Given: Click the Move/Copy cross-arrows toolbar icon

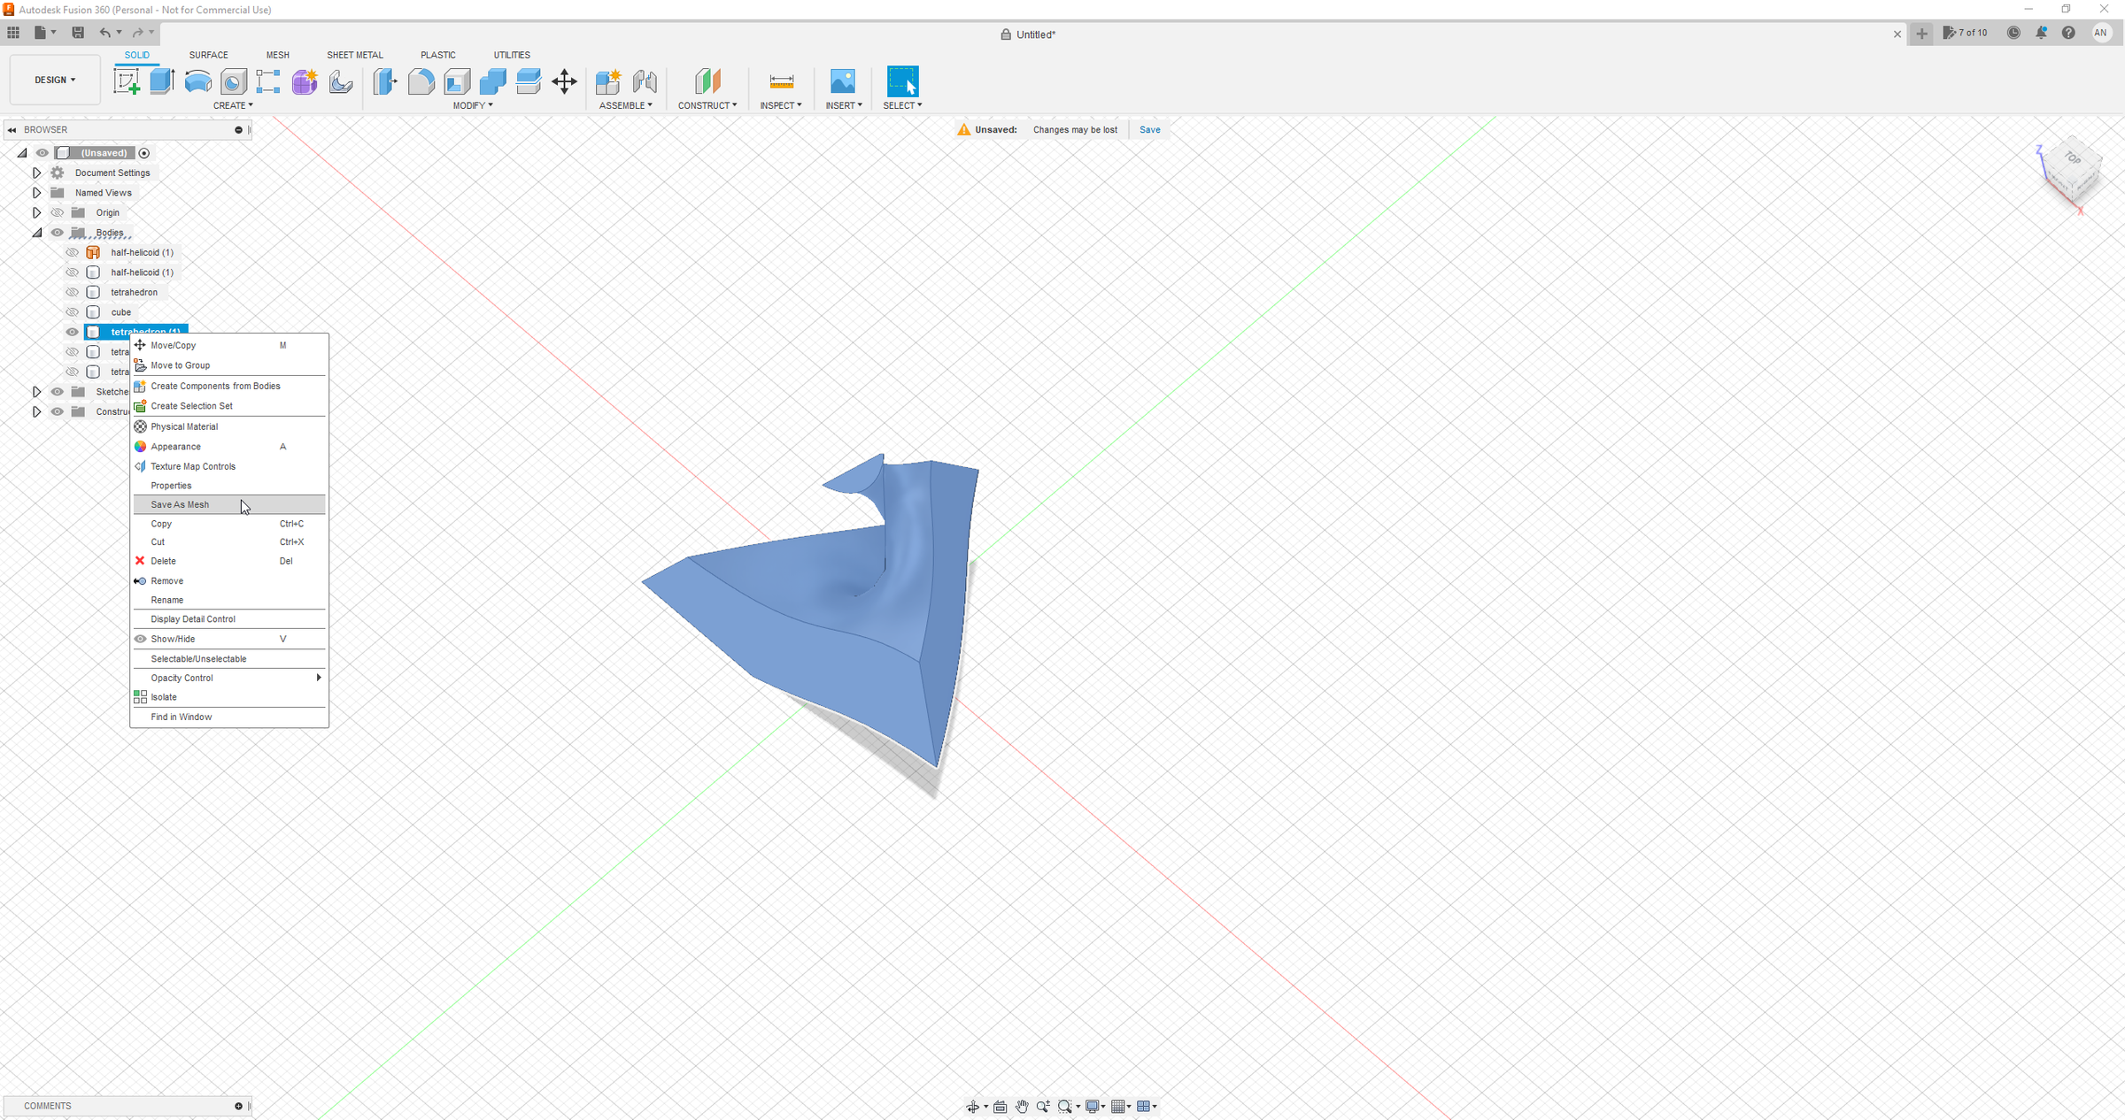Looking at the screenshot, I should (x=564, y=81).
